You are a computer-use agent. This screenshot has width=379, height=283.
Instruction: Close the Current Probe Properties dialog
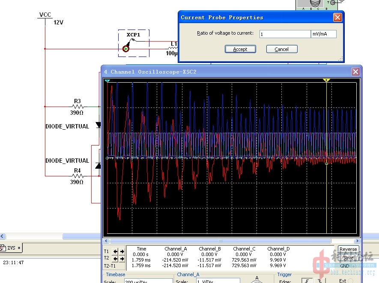pyautogui.click(x=337, y=18)
